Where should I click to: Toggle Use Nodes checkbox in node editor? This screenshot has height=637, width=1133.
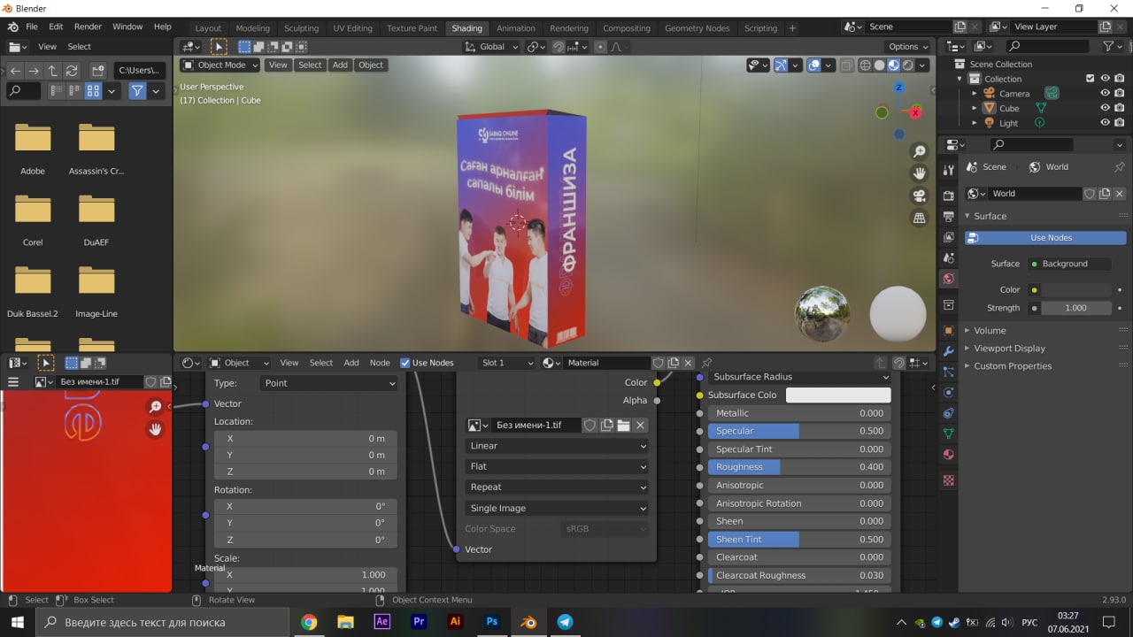(405, 363)
